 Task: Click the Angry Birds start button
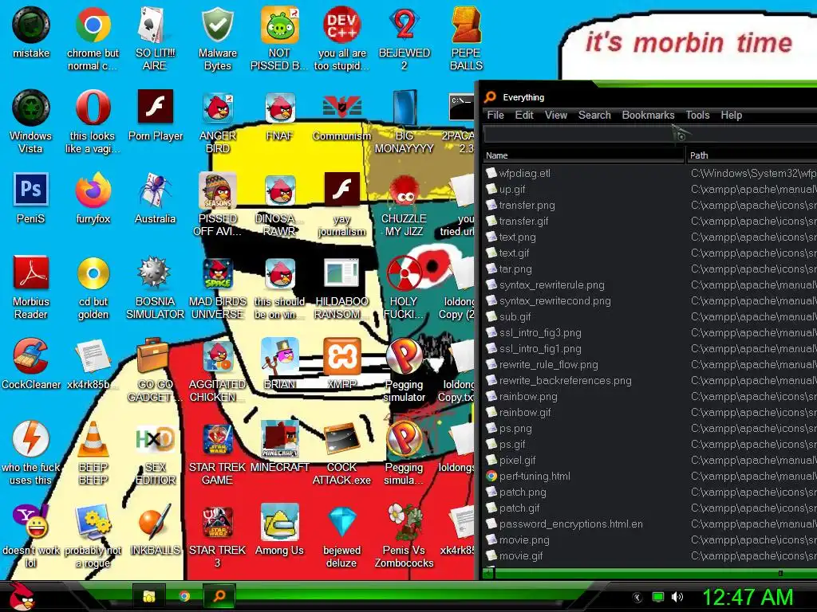click(22, 596)
